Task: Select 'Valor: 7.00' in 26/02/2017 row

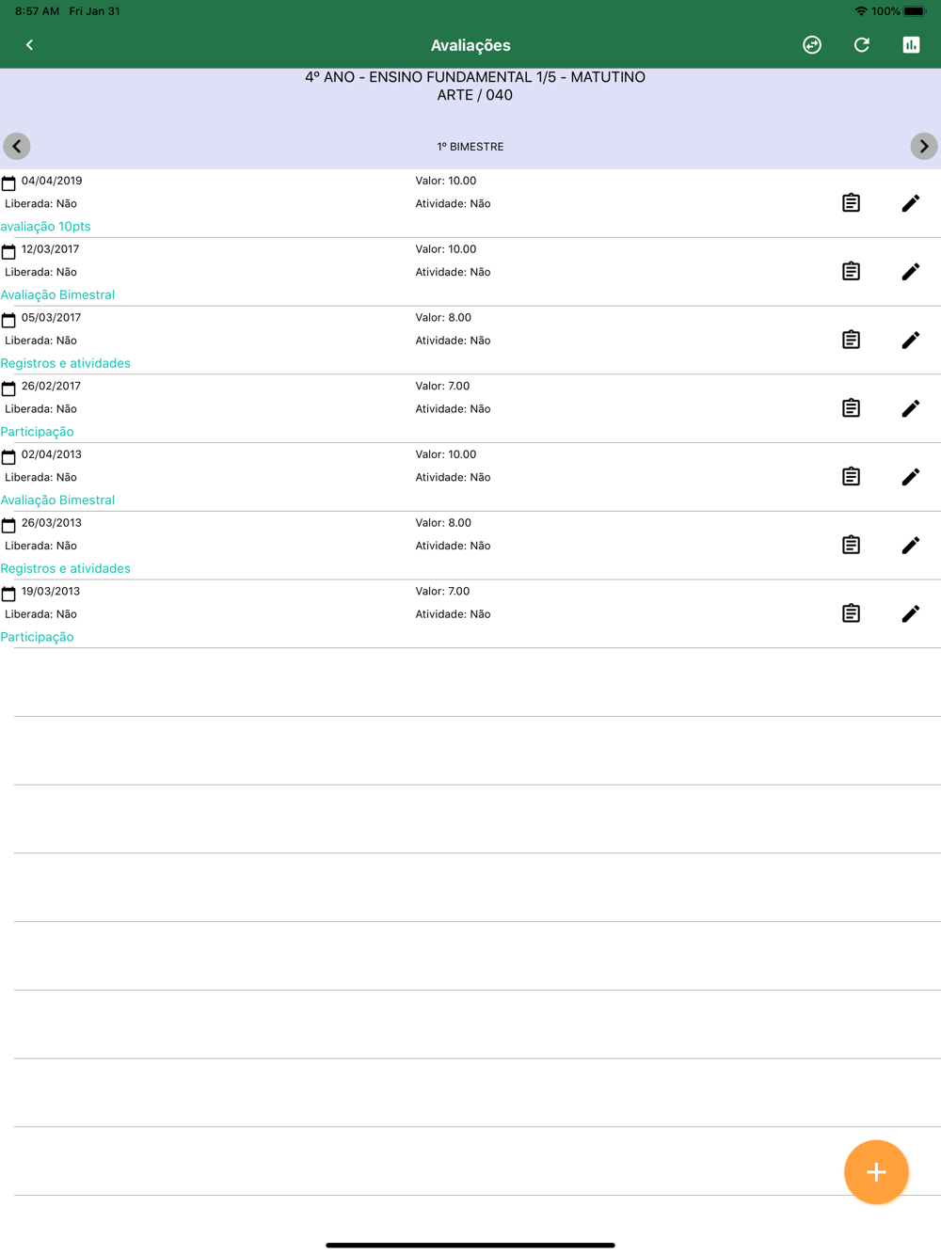Action: click(x=442, y=386)
